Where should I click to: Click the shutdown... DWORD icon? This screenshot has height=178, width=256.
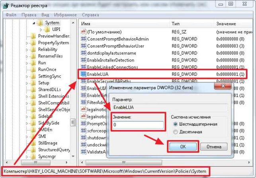(83, 138)
